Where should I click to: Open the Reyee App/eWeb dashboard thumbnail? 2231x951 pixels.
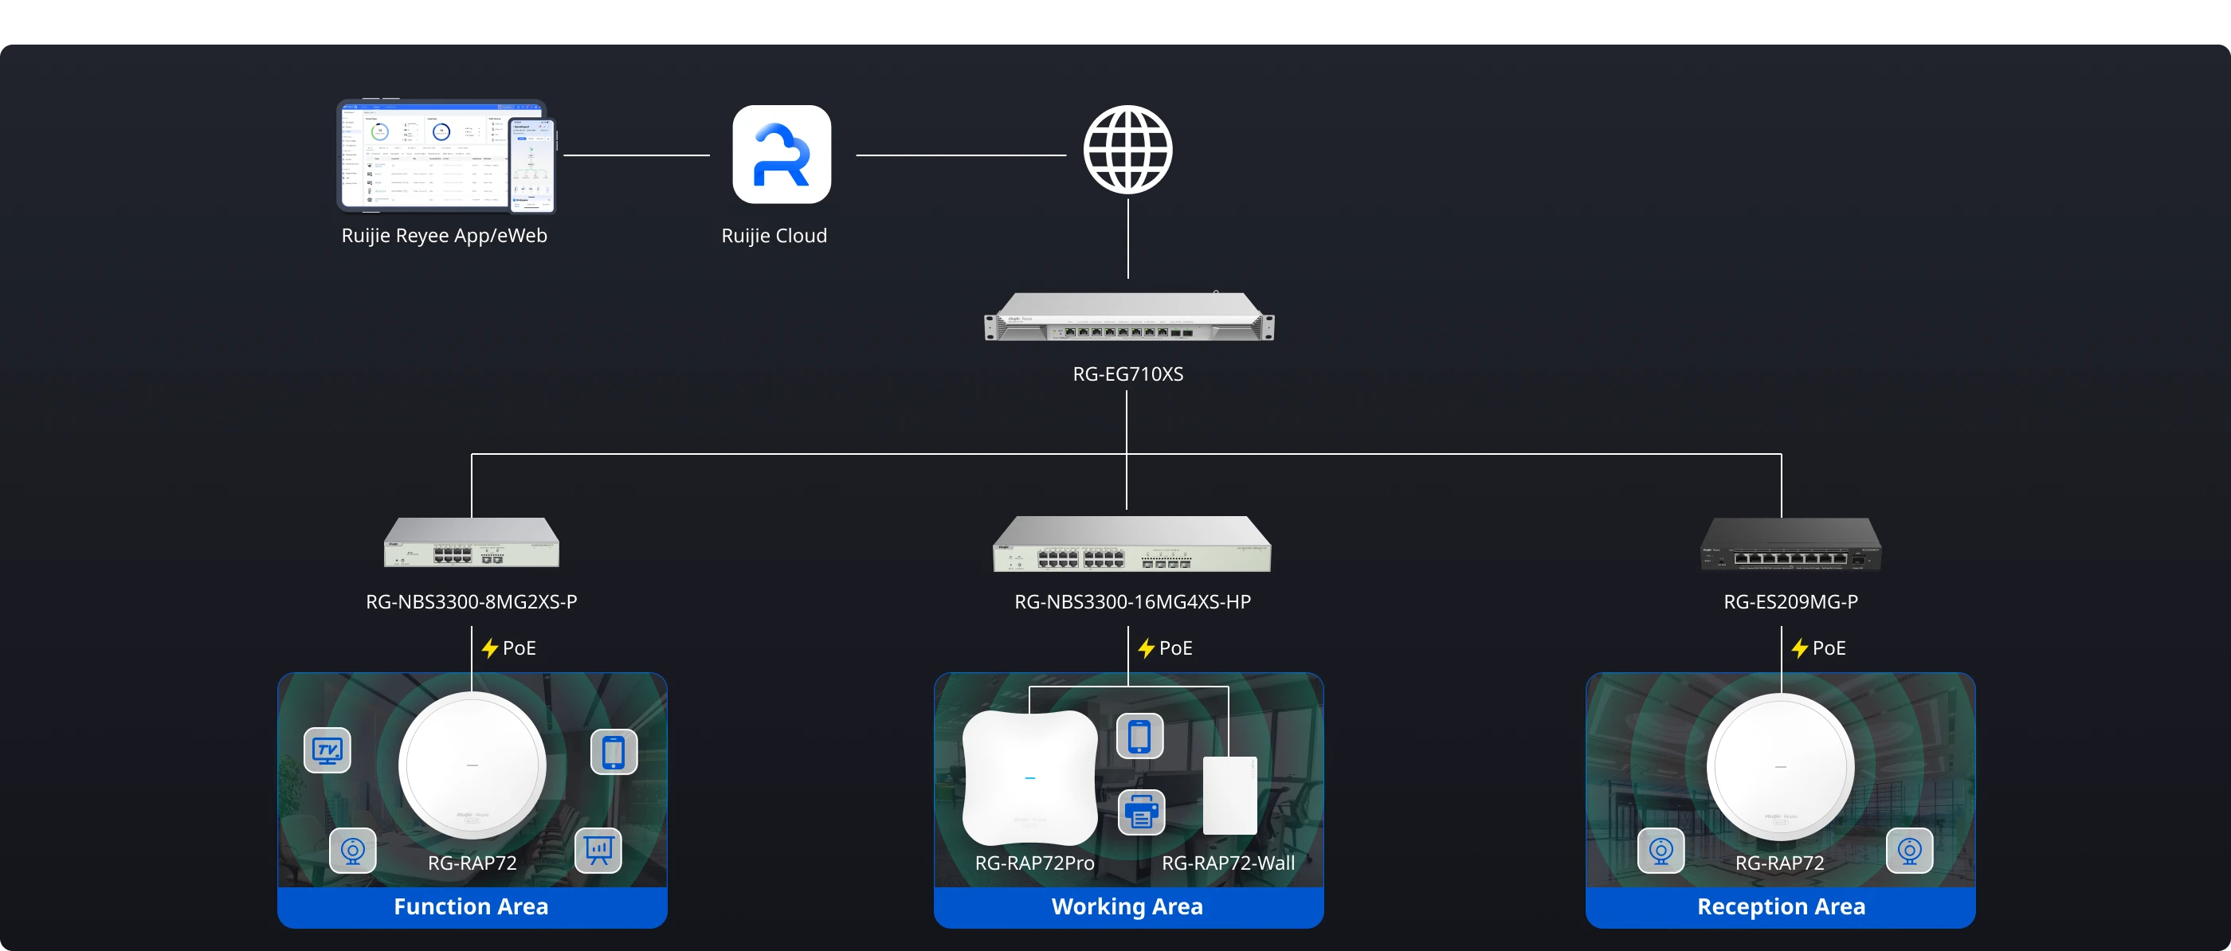pos(446,156)
